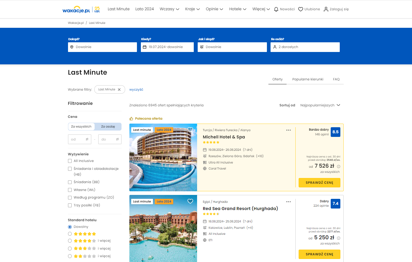Click the Red Sea Grand Resort star rating
This screenshot has width=412, height=262.
(x=211, y=214)
